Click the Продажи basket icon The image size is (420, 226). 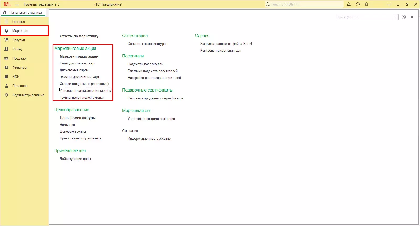pyautogui.click(x=7, y=58)
